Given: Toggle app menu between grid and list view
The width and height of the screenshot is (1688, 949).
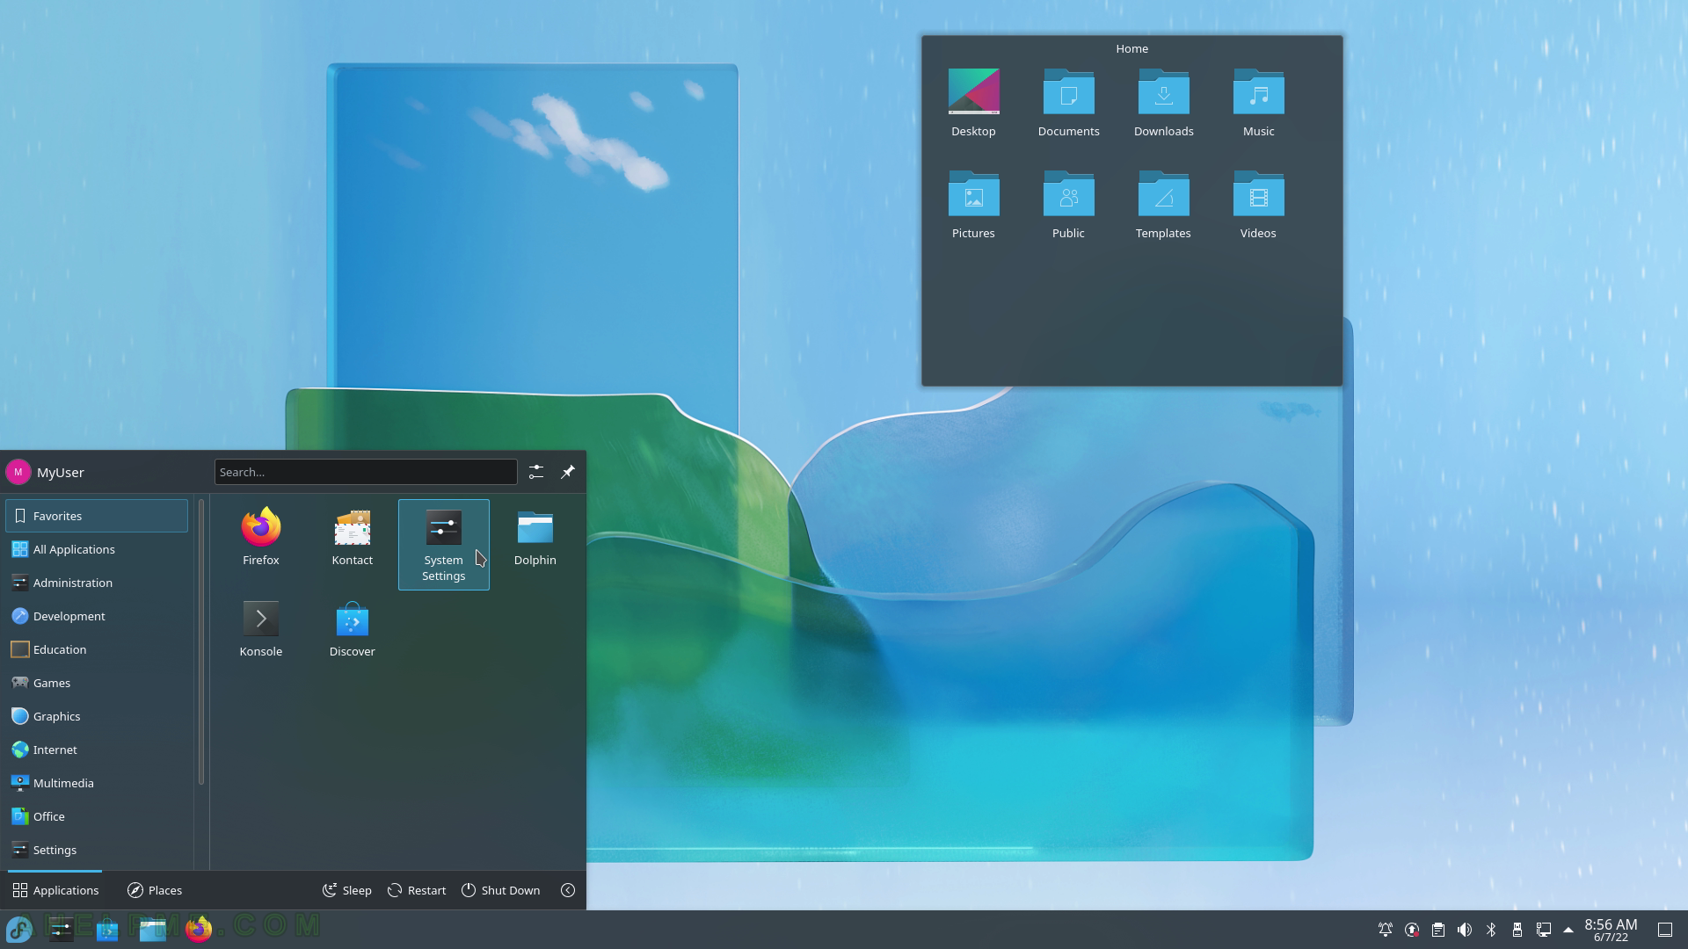Looking at the screenshot, I should point(535,472).
